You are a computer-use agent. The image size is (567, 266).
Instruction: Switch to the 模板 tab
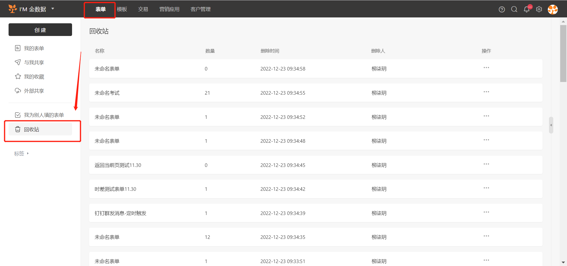click(122, 9)
